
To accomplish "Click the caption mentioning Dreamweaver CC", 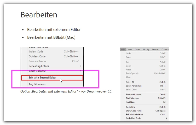I will pyautogui.click(x=66, y=91).
